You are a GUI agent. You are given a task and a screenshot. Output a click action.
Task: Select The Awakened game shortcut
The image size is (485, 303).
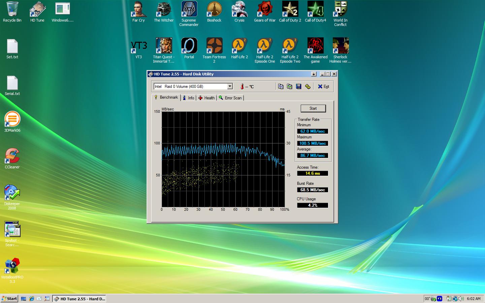click(315, 50)
